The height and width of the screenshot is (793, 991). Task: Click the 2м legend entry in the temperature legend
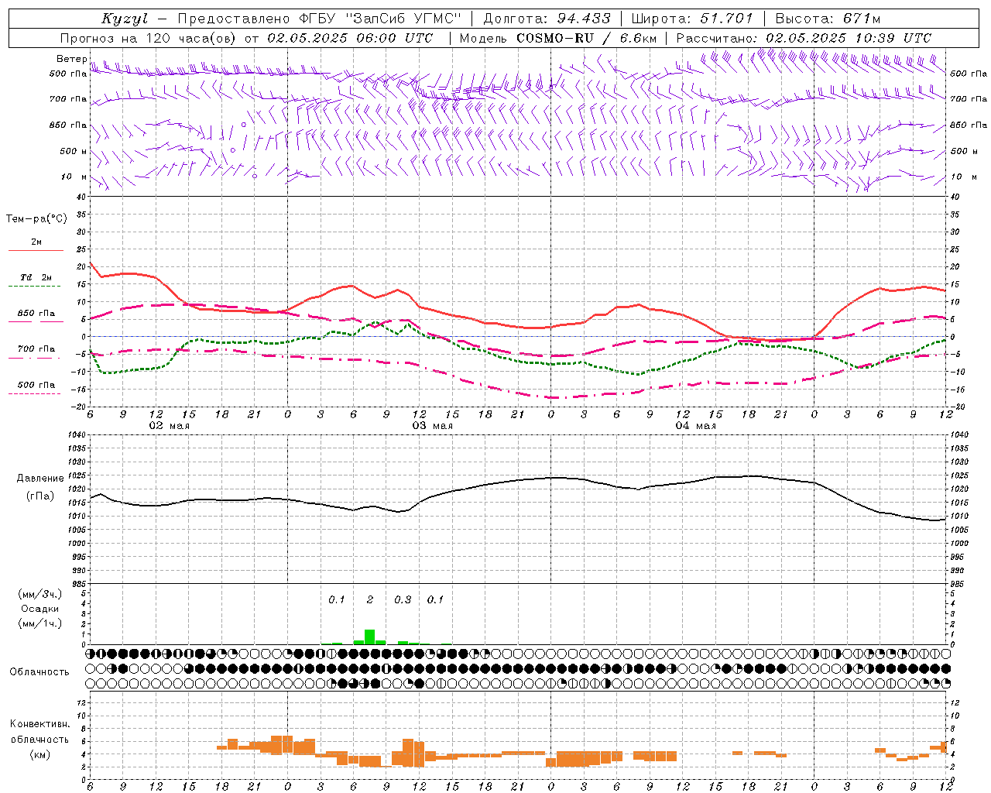[36, 242]
